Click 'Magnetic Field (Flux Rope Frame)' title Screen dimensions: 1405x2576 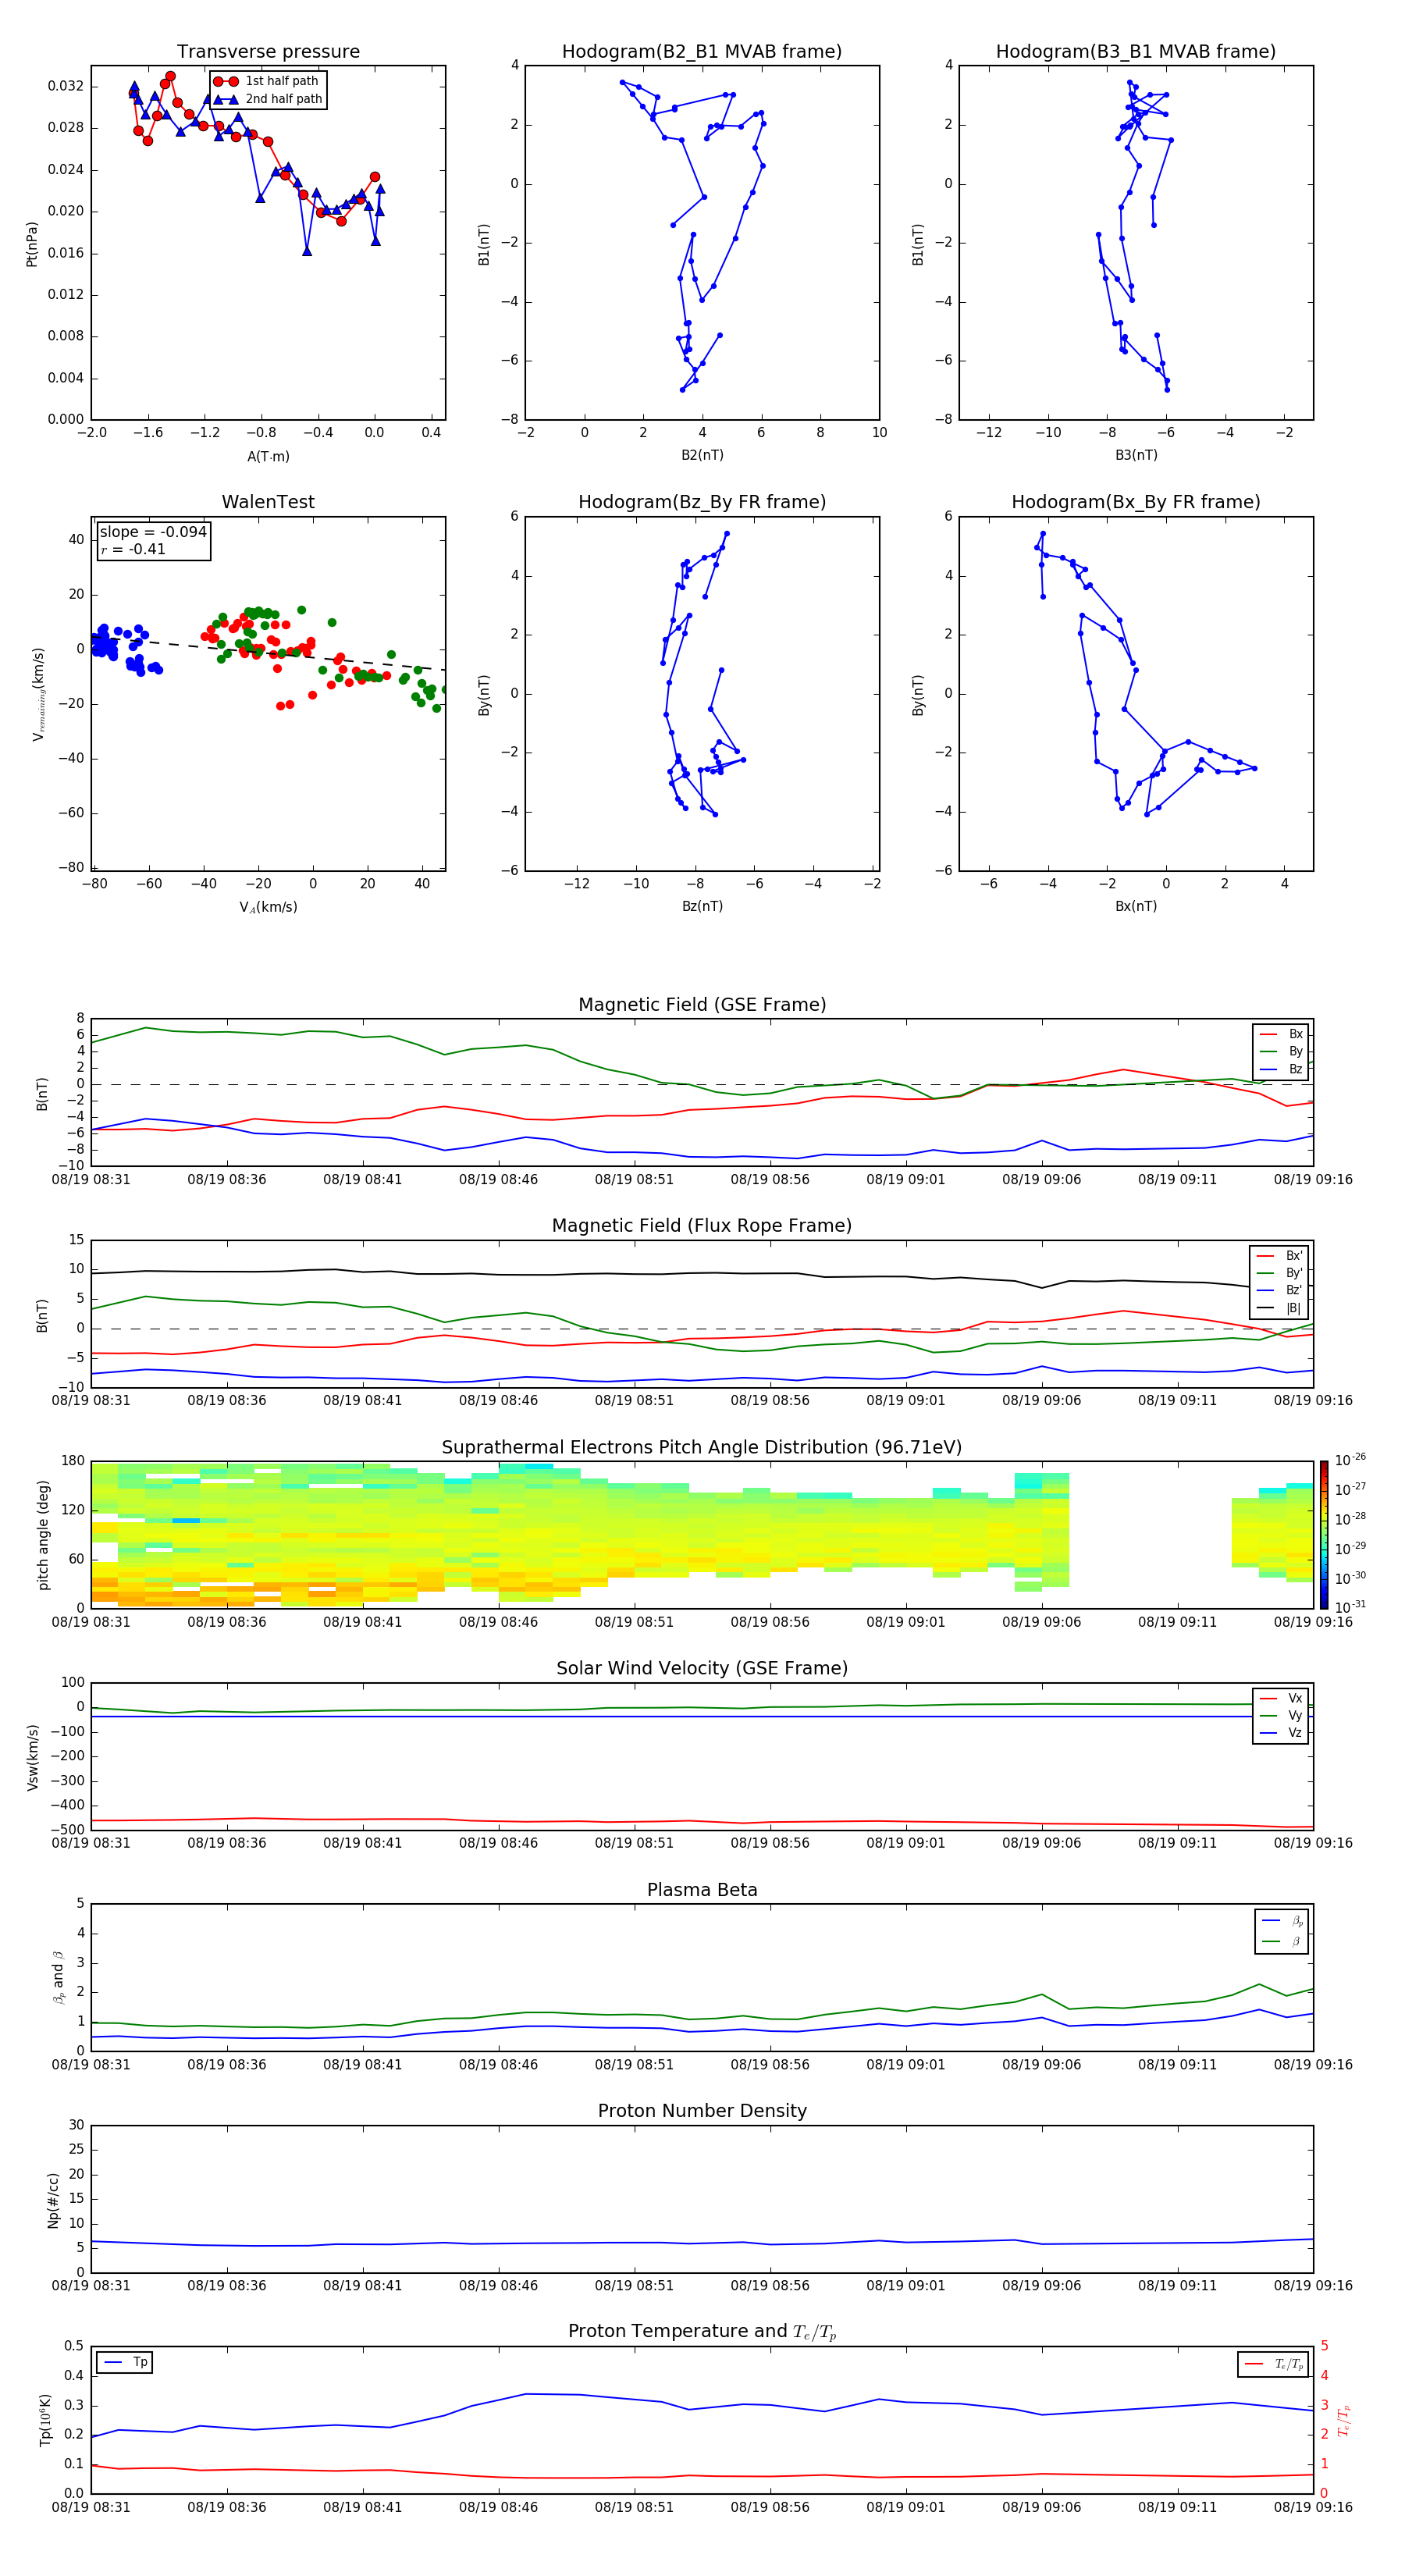click(x=702, y=1226)
